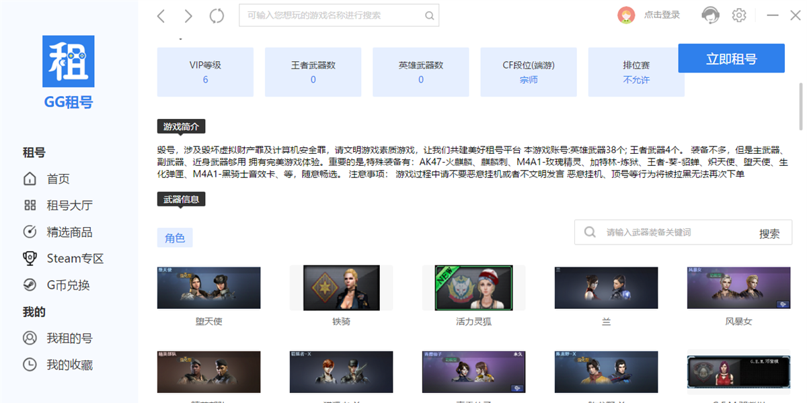Screen dimensions: 807x403
Task: Open 租号大厅 in the sidebar
Action: 69,206
